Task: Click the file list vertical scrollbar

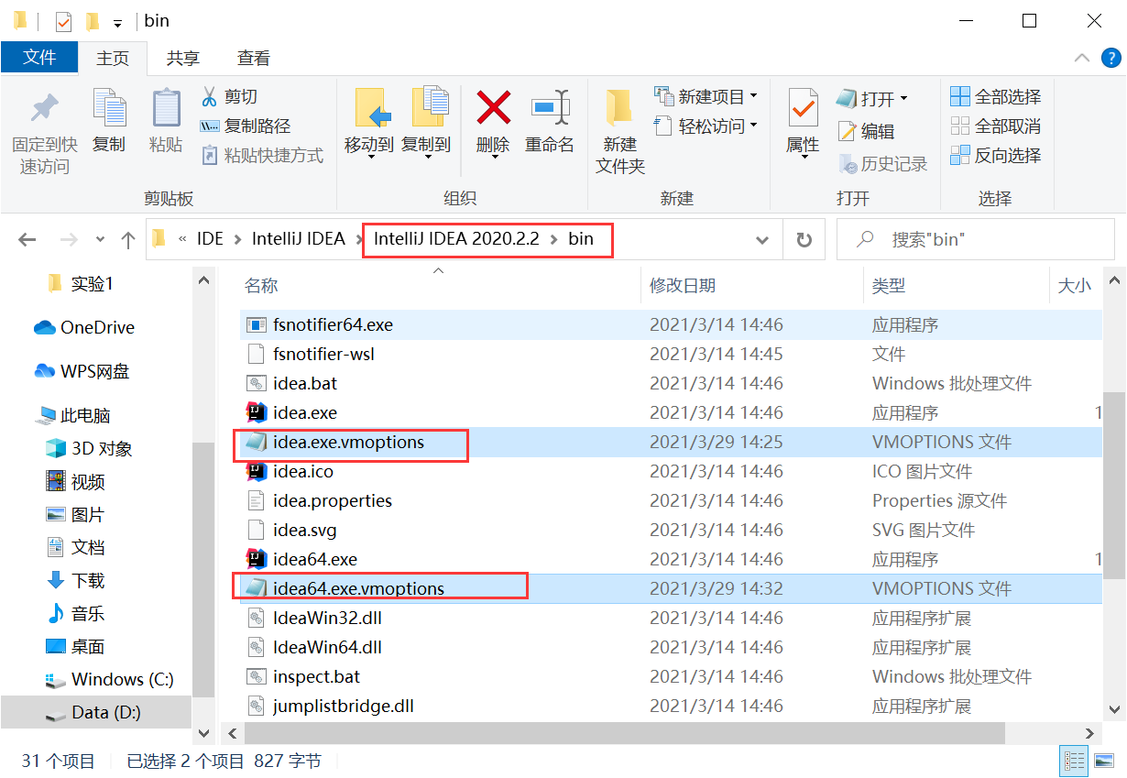Action: coord(1114,486)
